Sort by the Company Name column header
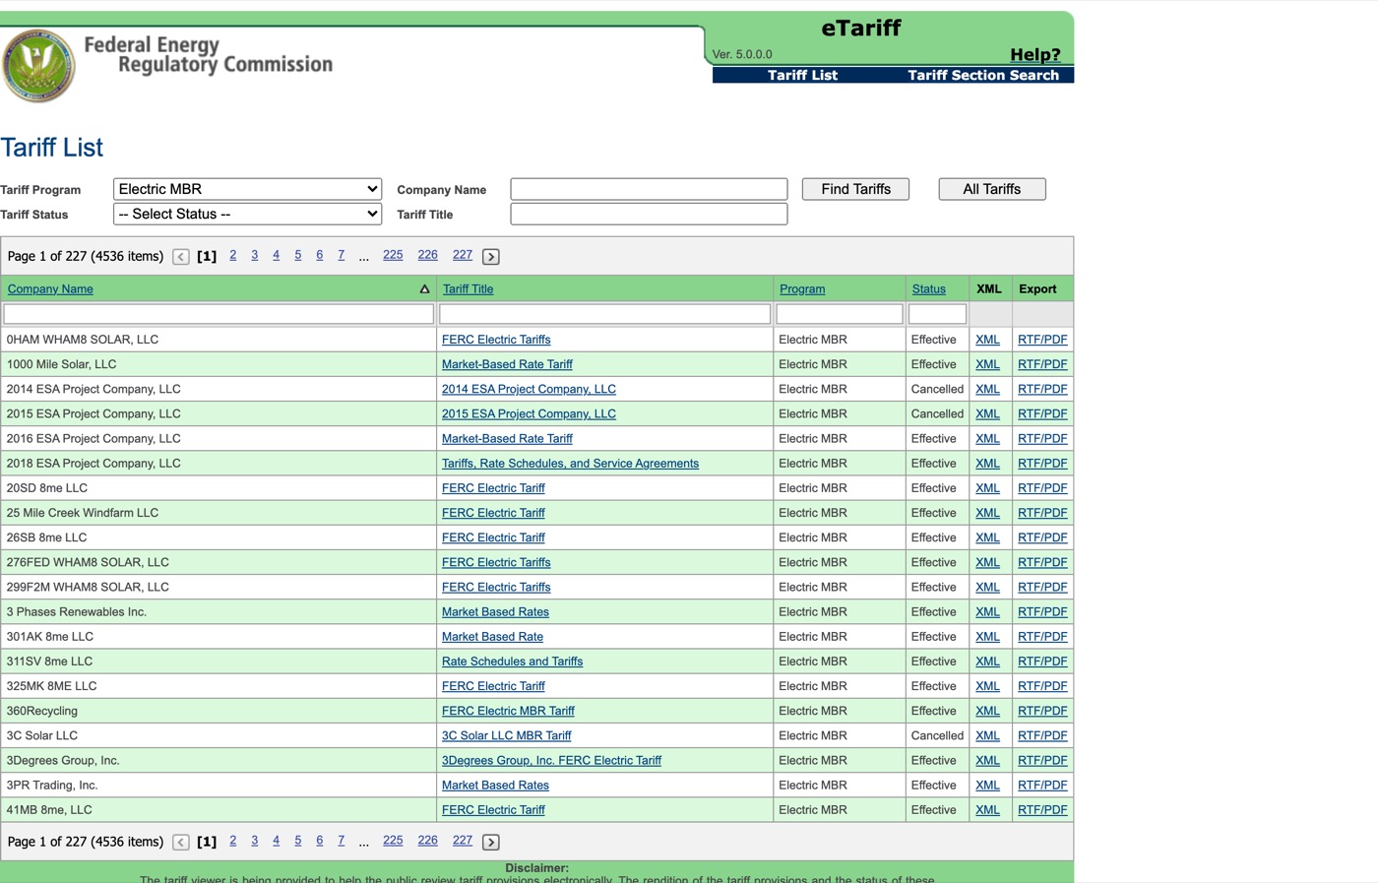The image size is (1378, 883). pyautogui.click(x=50, y=289)
